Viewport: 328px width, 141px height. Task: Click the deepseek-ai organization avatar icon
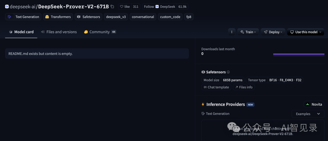click(7, 6)
